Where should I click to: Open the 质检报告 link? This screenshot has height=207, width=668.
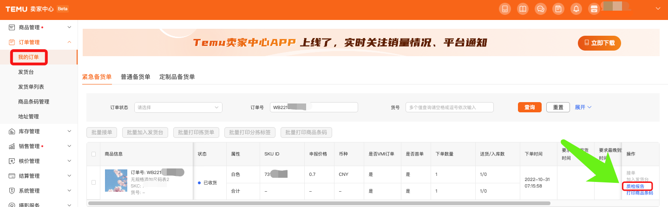tap(635, 186)
